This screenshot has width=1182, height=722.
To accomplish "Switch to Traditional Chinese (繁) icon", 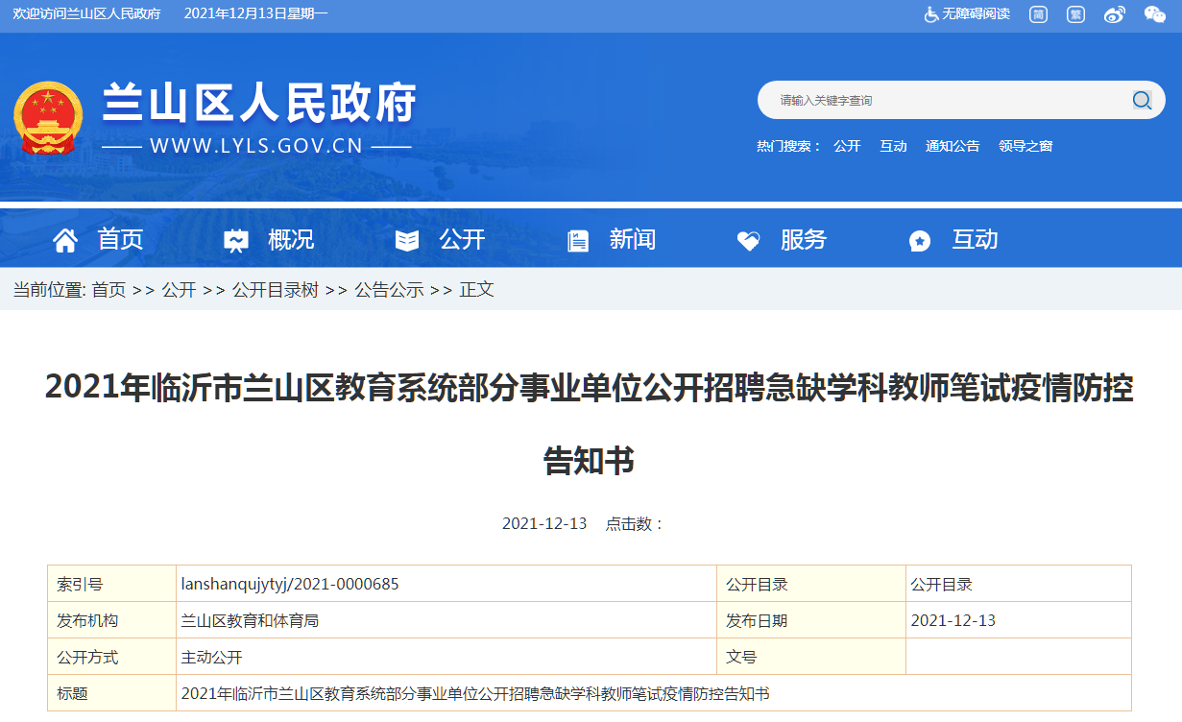I will click(1076, 14).
